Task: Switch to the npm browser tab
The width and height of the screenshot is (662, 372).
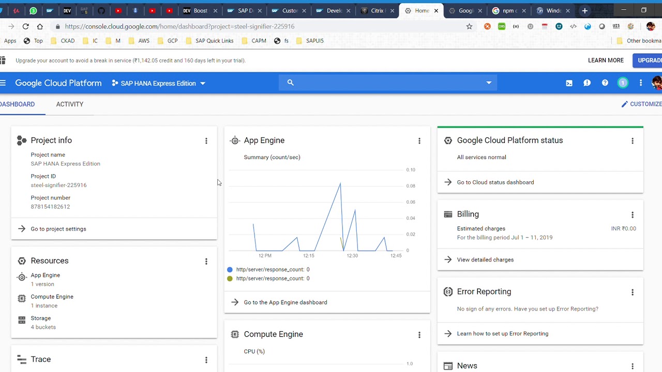Action: pos(509,10)
